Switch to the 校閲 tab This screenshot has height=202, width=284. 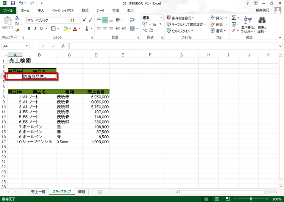pos(115,10)
